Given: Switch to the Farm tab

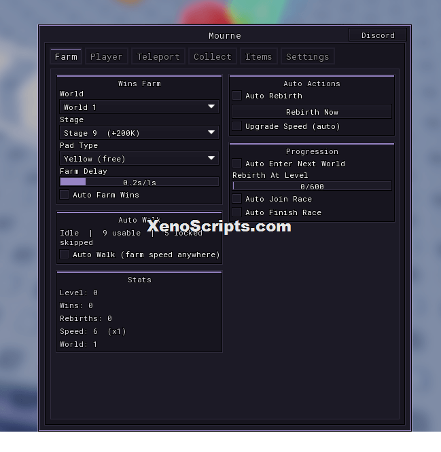Looking at the screenshot, I should click(66, 56).
